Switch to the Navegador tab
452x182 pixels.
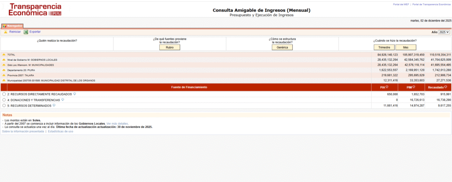pyautogui.click(x=12, y=26)
